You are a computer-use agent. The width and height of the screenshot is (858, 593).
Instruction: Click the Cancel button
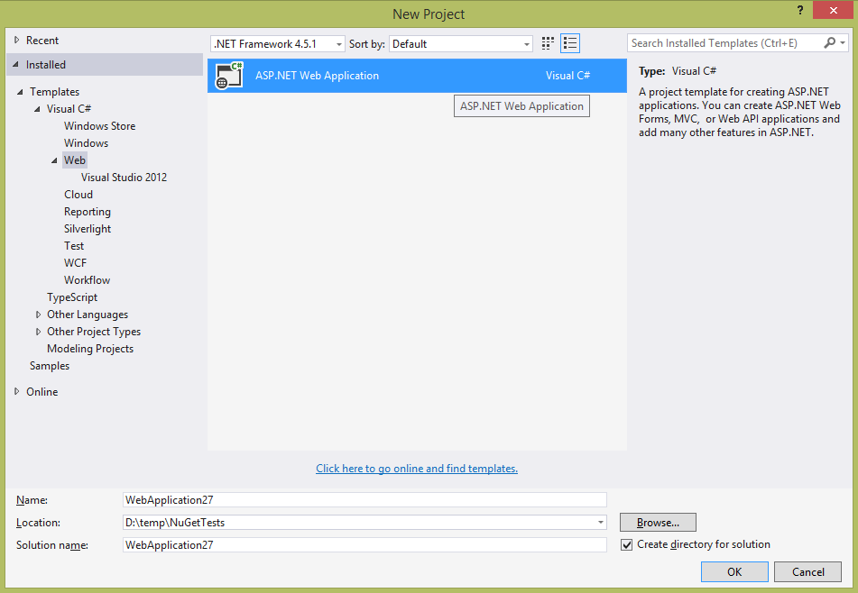807,571
